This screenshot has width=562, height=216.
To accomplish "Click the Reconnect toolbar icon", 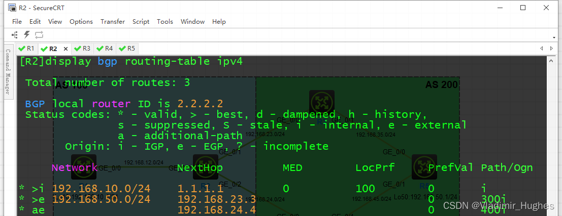I will point(39,34).
